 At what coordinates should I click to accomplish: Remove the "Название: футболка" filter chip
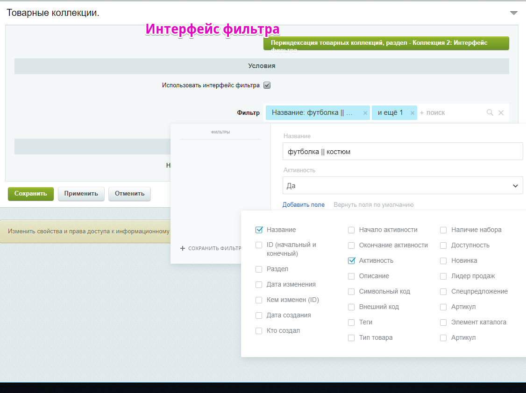coord(365,112)
